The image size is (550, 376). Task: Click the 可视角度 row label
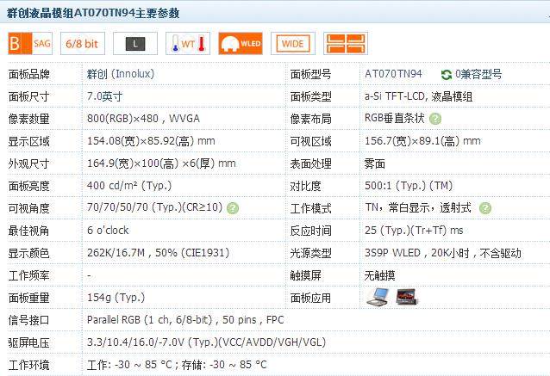point(28,208)
